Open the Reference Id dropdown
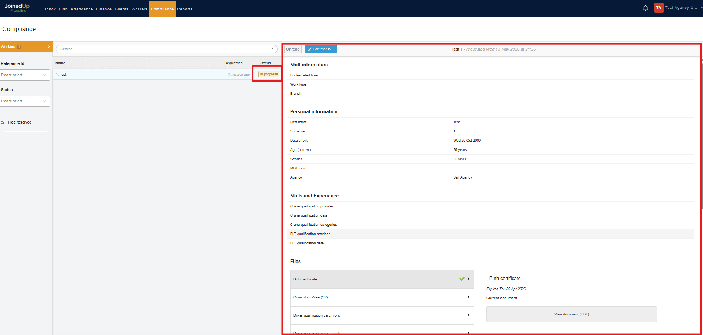Image resolution: width=703 pixels, height=335 pixels. [25, 75]
